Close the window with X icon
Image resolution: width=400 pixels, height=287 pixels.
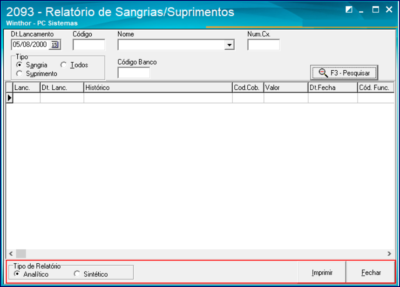tap(389, 9)
